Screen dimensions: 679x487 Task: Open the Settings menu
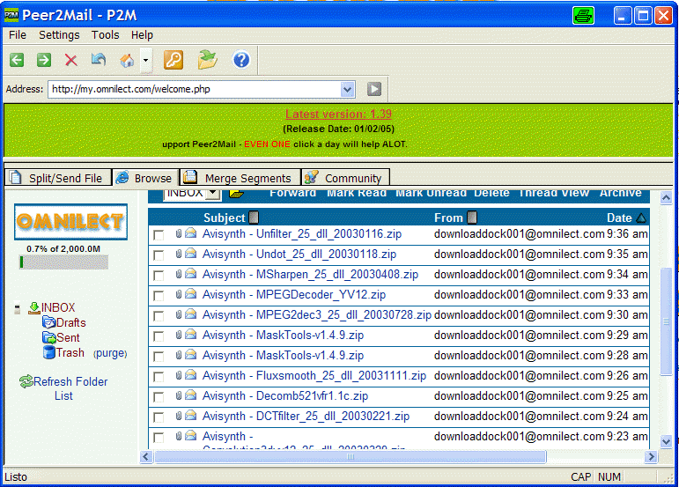coord(59,35)
